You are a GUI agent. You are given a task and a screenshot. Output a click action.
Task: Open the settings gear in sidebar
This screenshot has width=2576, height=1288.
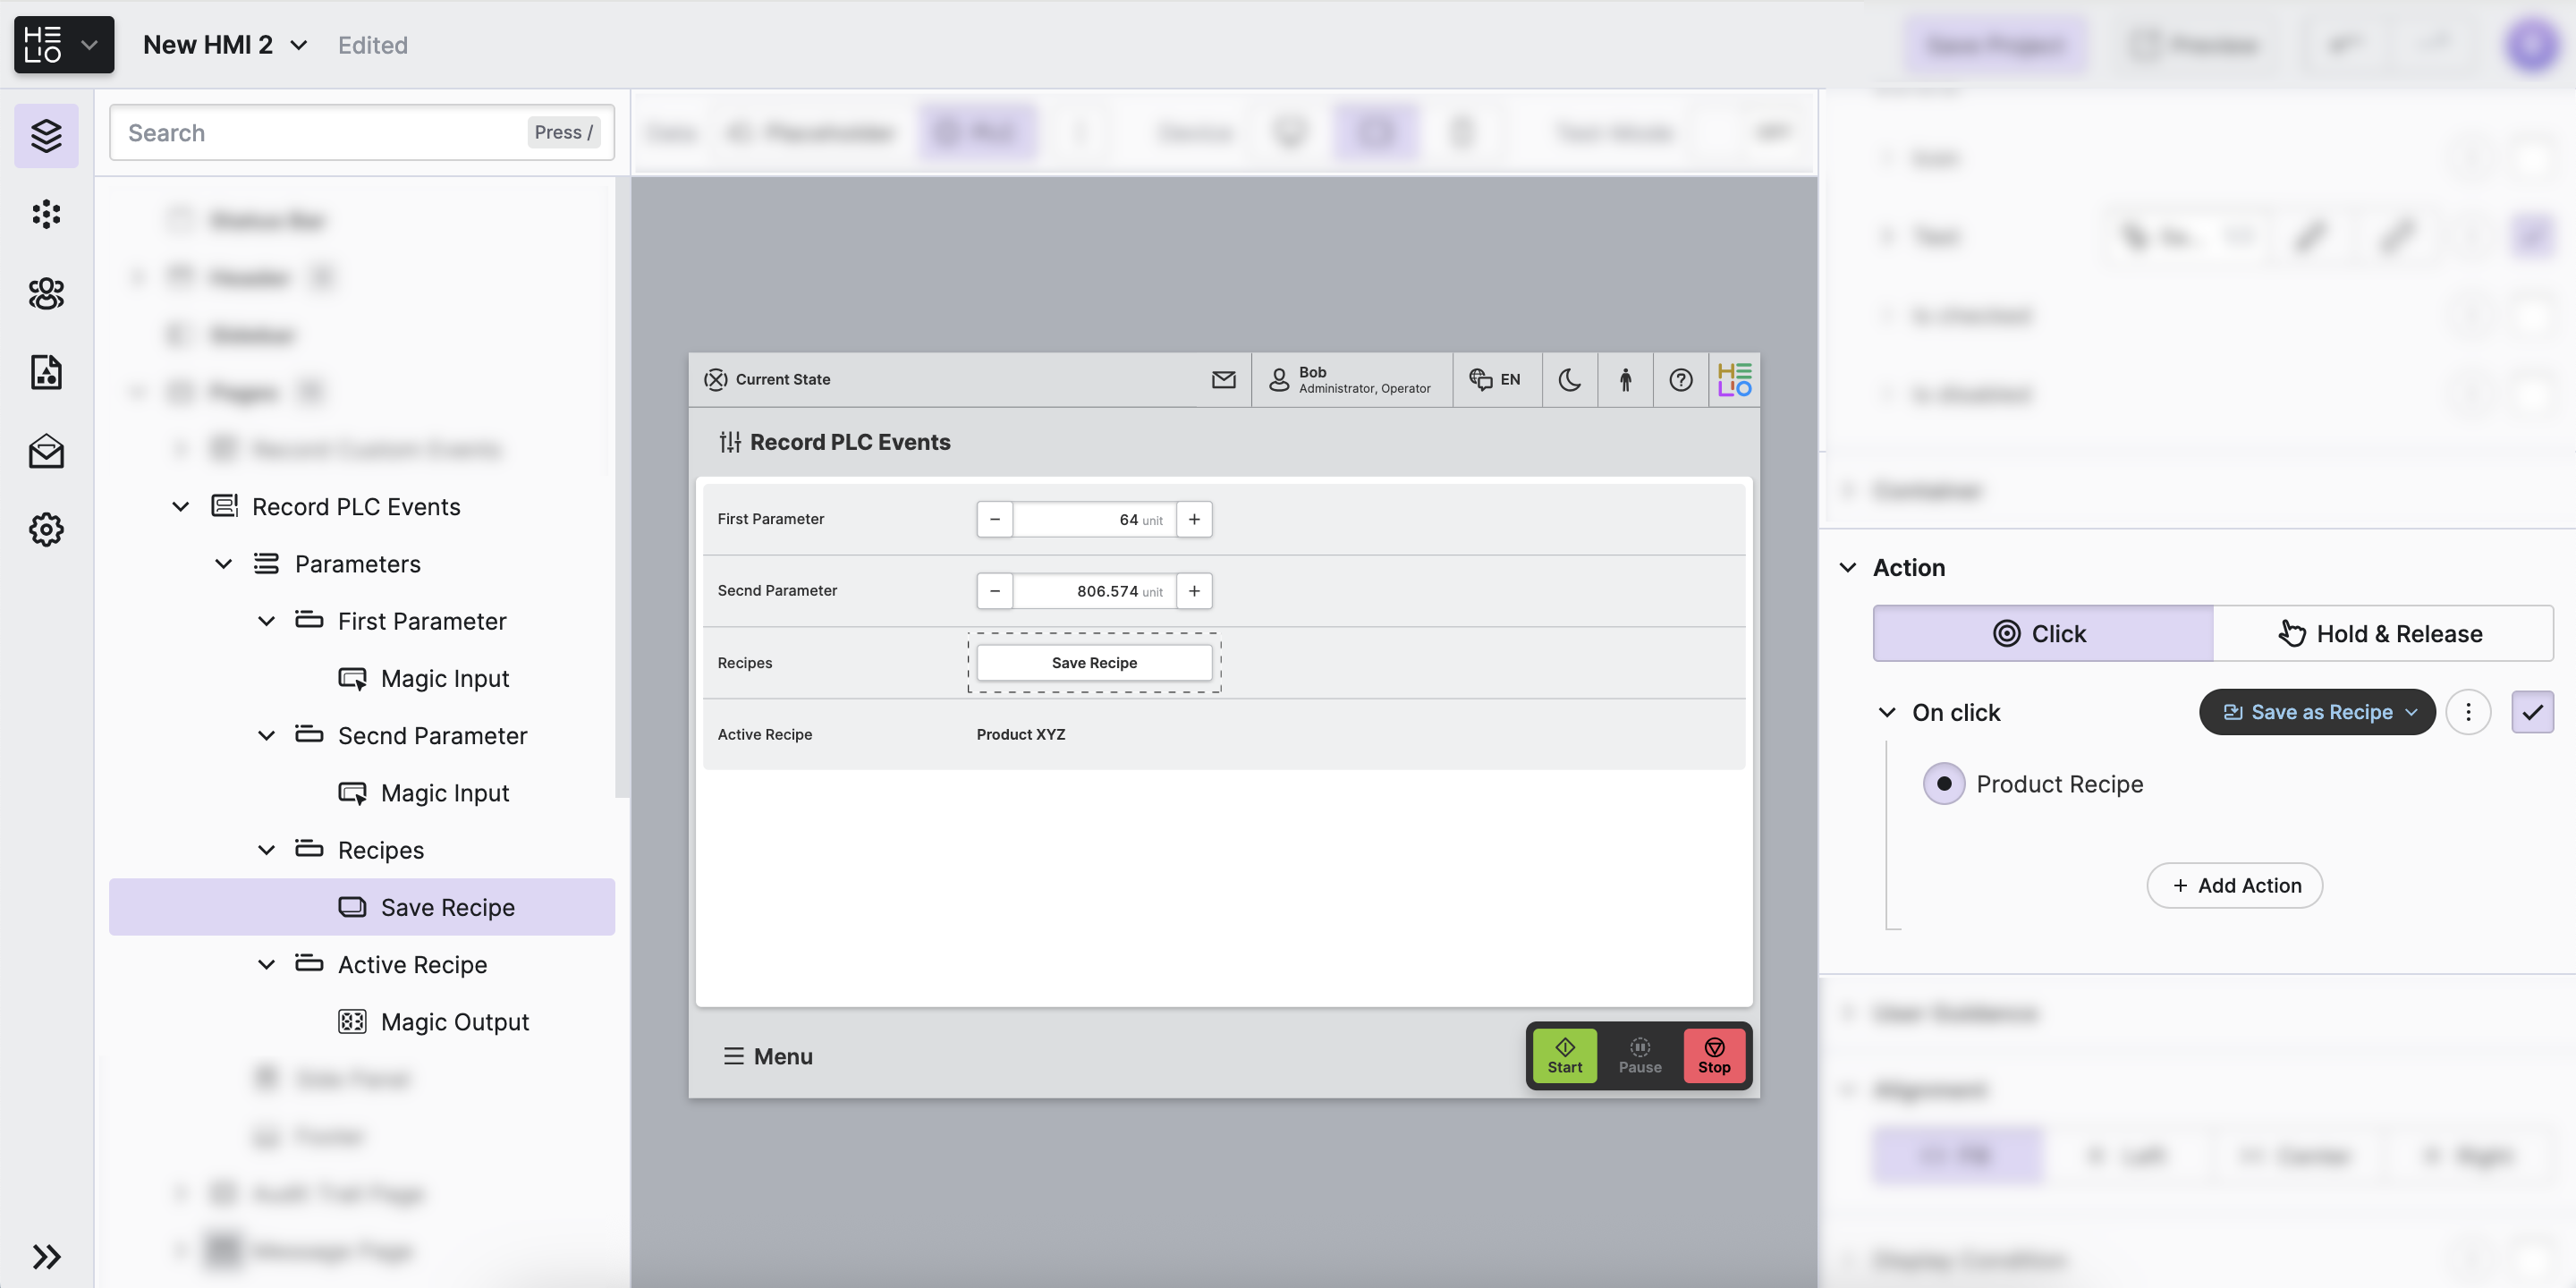pos(46,529)
